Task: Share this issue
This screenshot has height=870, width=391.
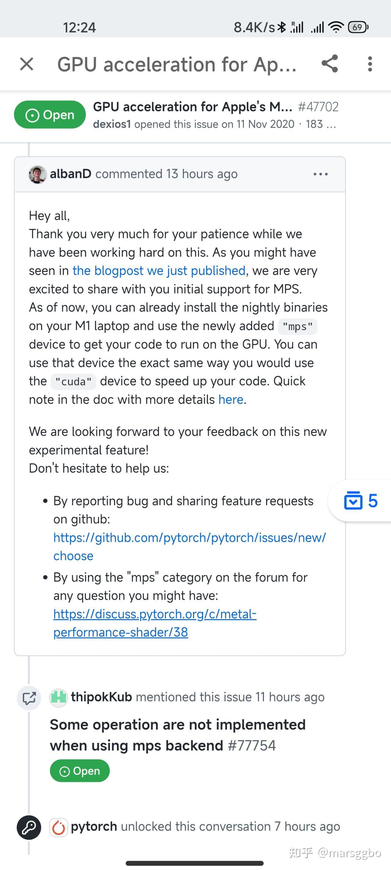Action: tap(329, 64)
